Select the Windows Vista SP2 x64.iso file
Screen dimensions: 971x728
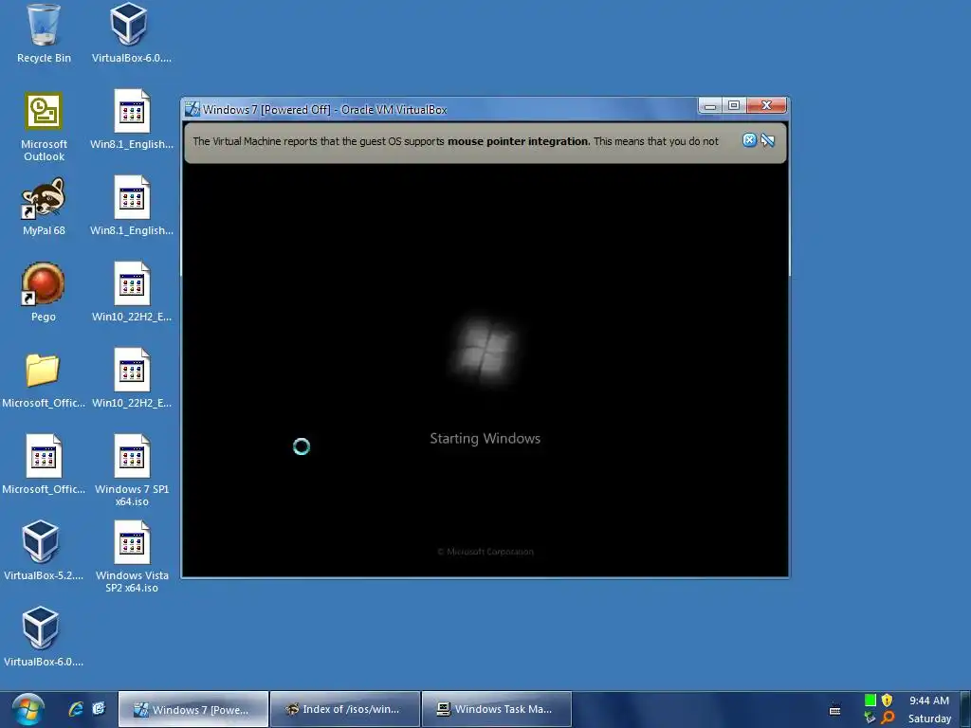132,556
